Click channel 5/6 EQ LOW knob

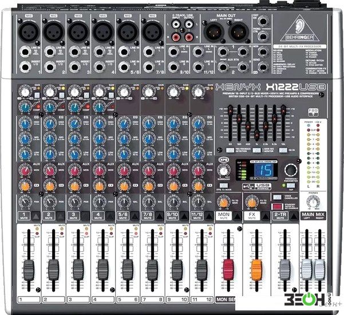[124, 153]
